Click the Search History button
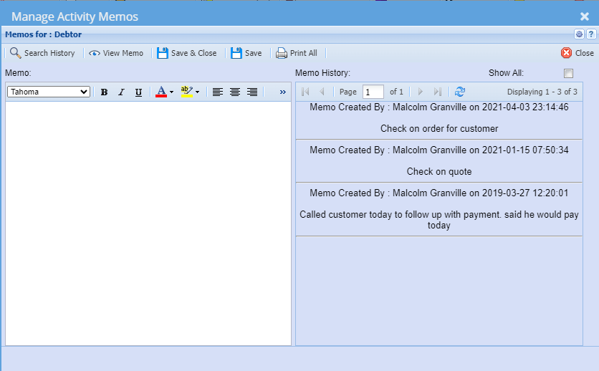The width and height of the screenshot is (599, 371). click(42, 53)
